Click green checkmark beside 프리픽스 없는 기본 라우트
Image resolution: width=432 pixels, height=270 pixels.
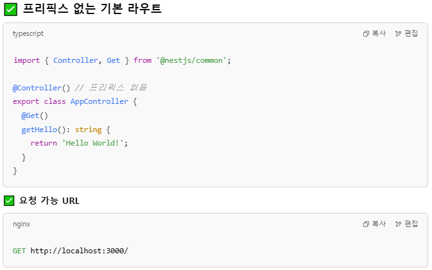(10, 10)
